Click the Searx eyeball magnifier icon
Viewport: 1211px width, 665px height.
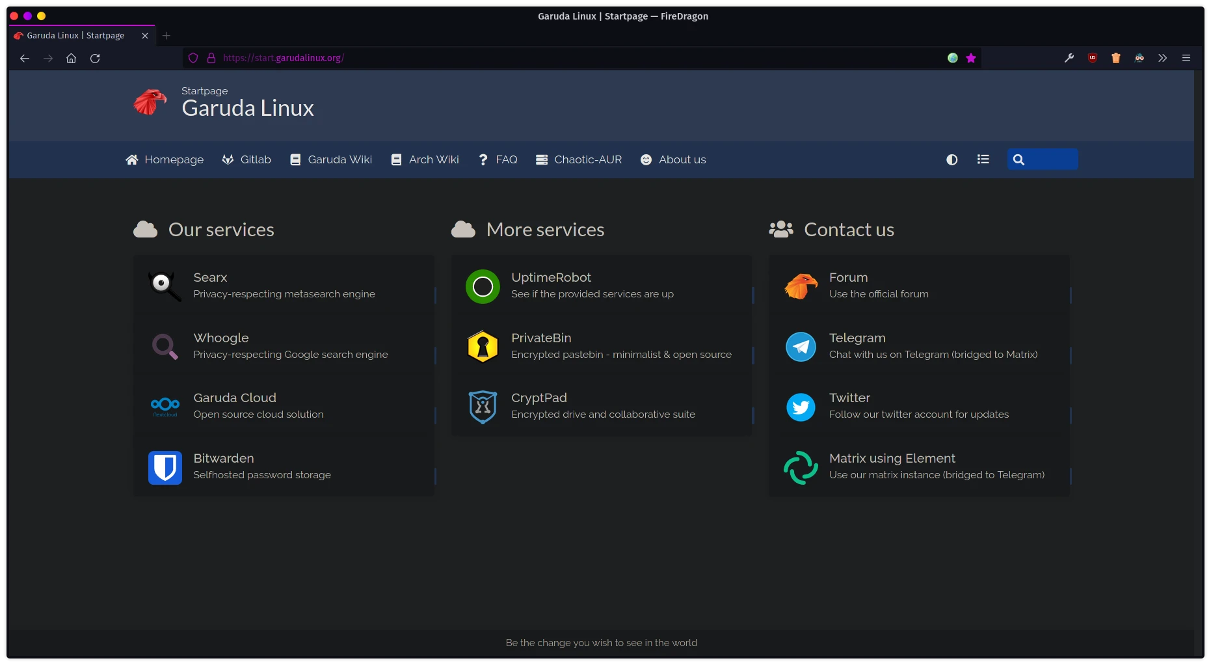[x=164, y=286]
